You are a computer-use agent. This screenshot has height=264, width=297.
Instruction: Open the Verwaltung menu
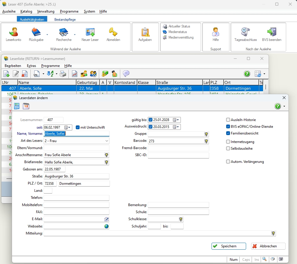[x=46, y=11]
